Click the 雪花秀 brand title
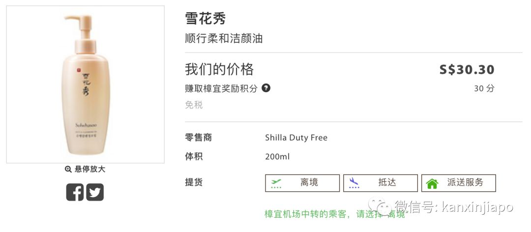Viewport: 531px width, 232px height. (205, 19)
